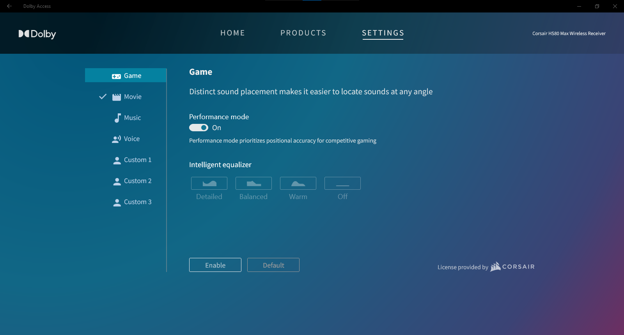Choose the Detailed equalizer curve icon
The width and height of the screenshot is (624, 335).
click(x=209, y=183)
